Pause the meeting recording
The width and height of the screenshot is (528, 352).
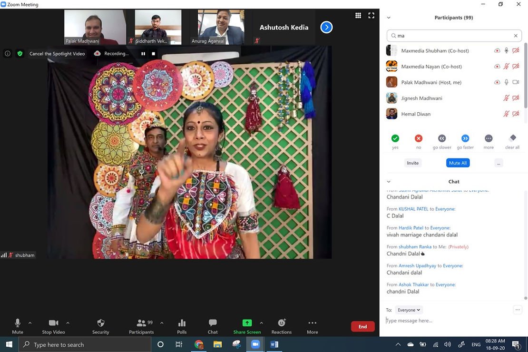pos(143,54)
